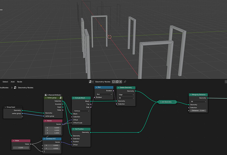Open the node tree browse dropdown icon
227x155 pixels.
click(91, 82)
